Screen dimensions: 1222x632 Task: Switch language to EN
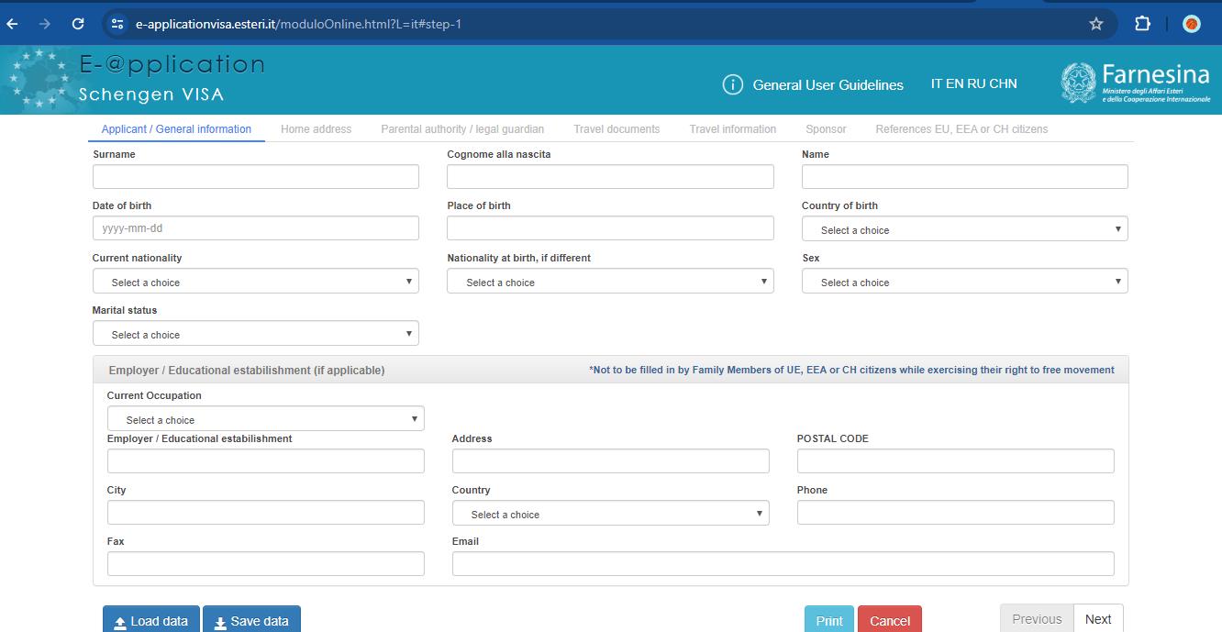click(x=954, y=83)
